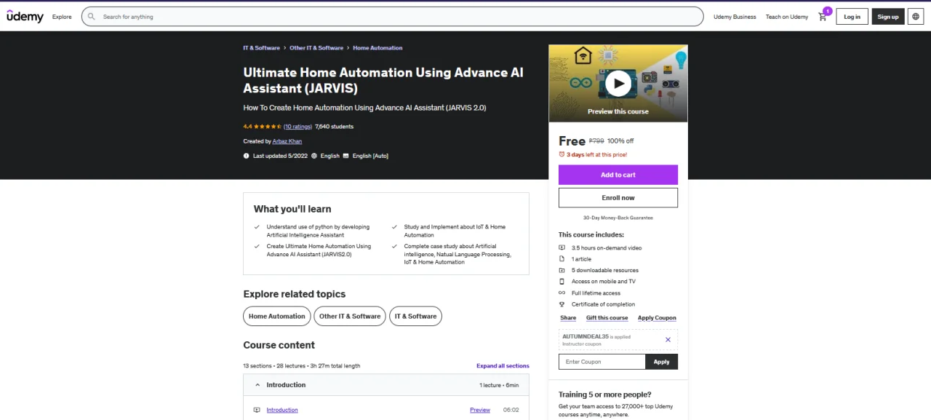931x420 pixels.
Task: Click Enroll now button
Action: click(x=618, y=198)
